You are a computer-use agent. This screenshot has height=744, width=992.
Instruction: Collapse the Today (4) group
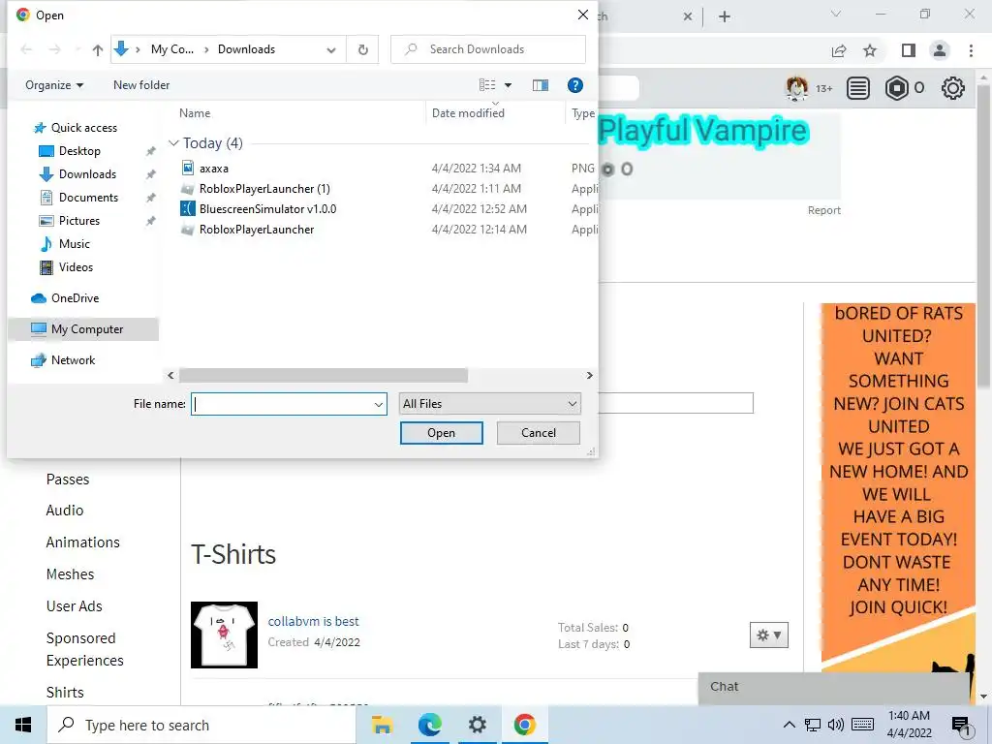(173, 143)
